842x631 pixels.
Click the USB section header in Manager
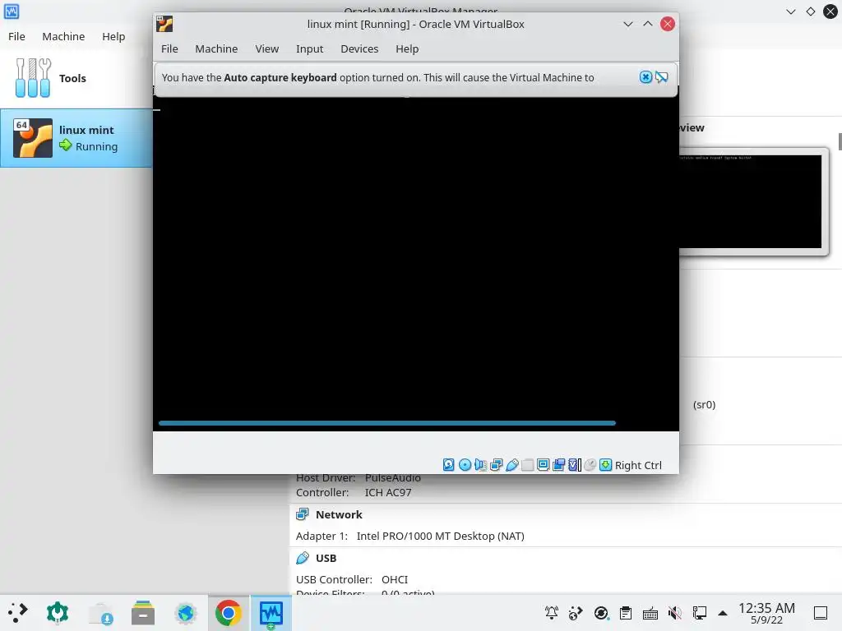(x=326, y=558)
